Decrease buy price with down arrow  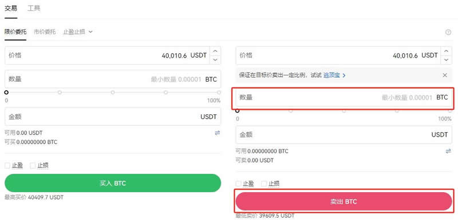[x=215, y=59]
